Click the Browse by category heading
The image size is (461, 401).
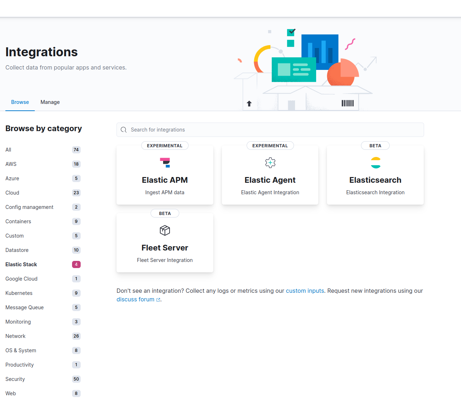(44, 128)
